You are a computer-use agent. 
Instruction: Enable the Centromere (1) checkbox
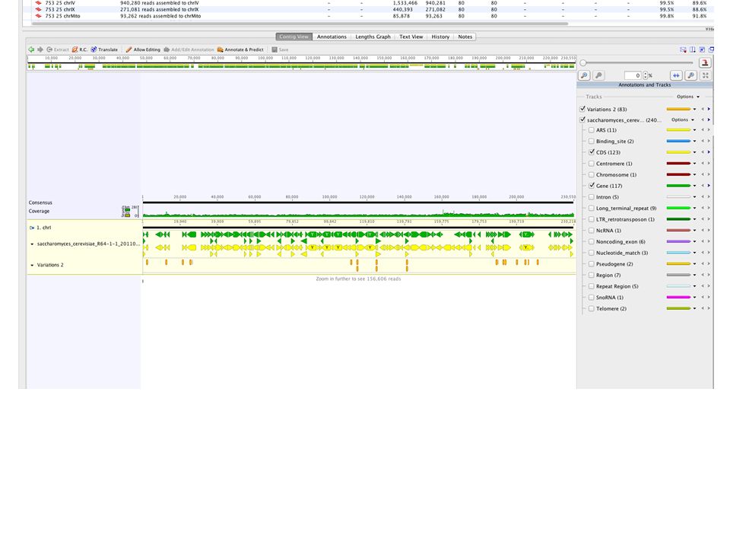[592, 164]
